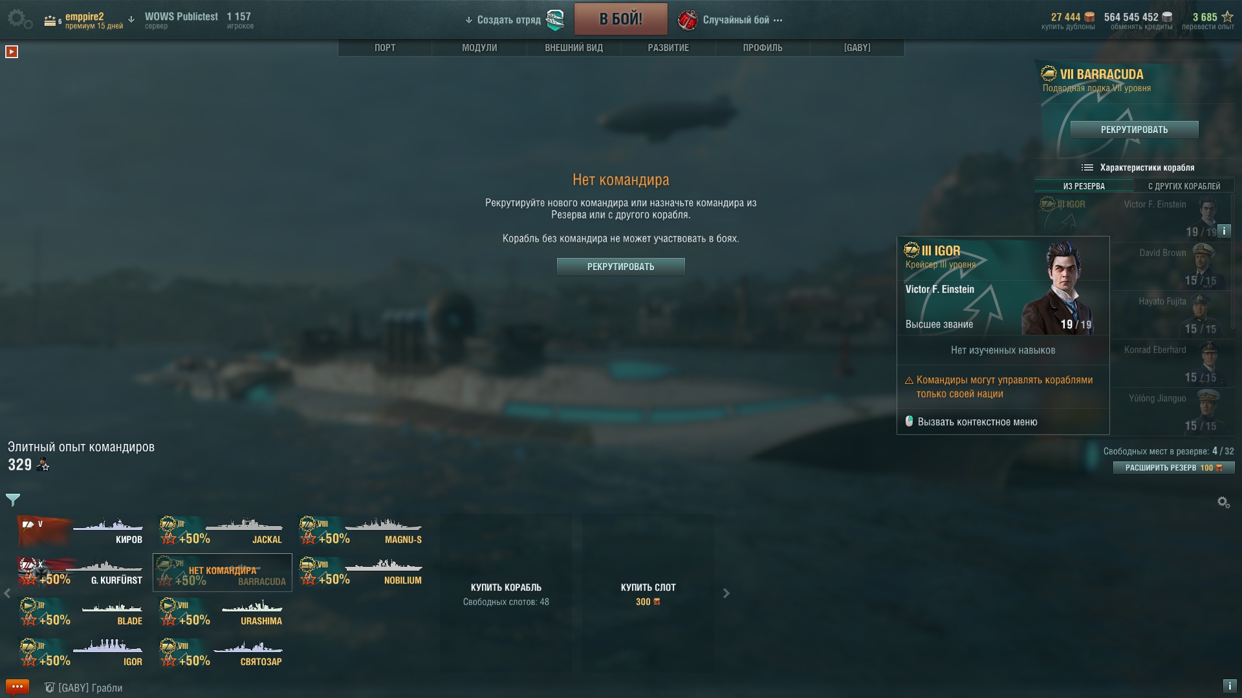This screenshot has height=698, width=1242.
Task: Click the carousel next-page right arrow
Action: click(726, 593)
